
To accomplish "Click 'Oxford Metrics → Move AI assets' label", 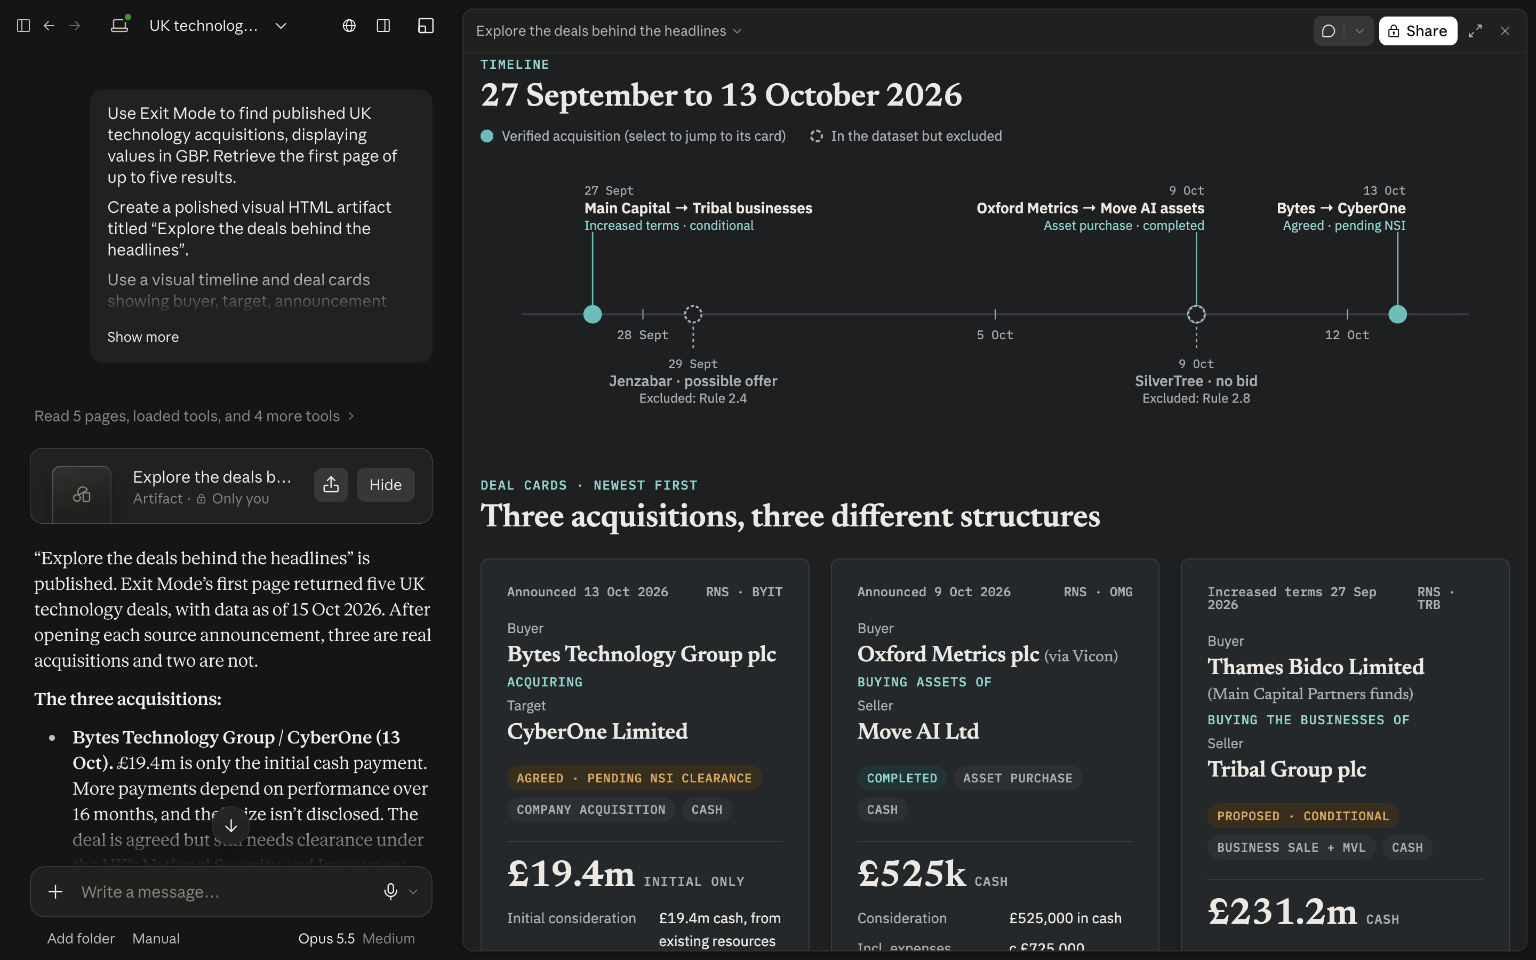I will pyautogui.click(x=1091, y=208).
